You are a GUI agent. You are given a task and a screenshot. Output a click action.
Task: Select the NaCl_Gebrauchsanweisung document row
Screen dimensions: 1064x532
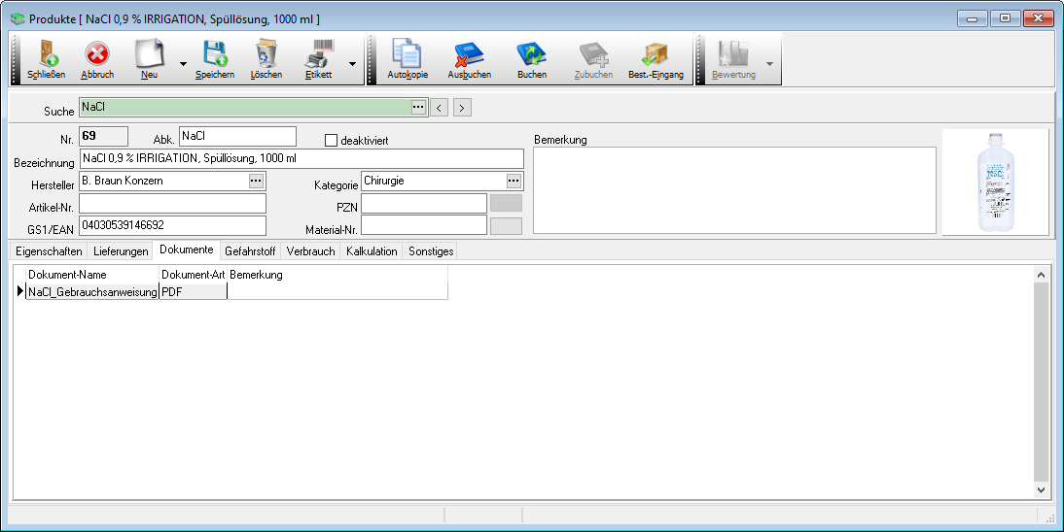click(x=92, y=291)
